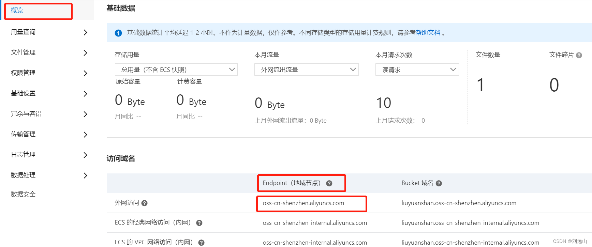Open the 数据安全 menu item
This screenshot has width=592, height=247.
[x=23, y=194]
